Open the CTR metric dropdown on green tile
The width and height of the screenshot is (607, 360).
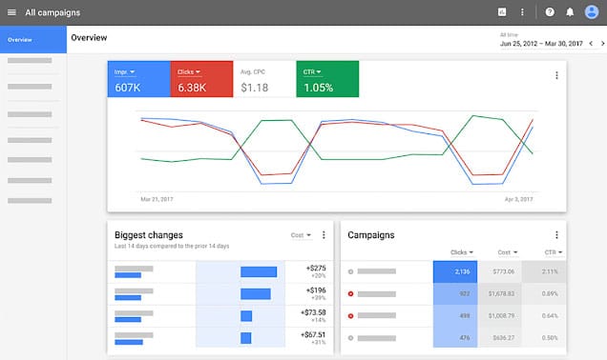(x=312, y=72)
